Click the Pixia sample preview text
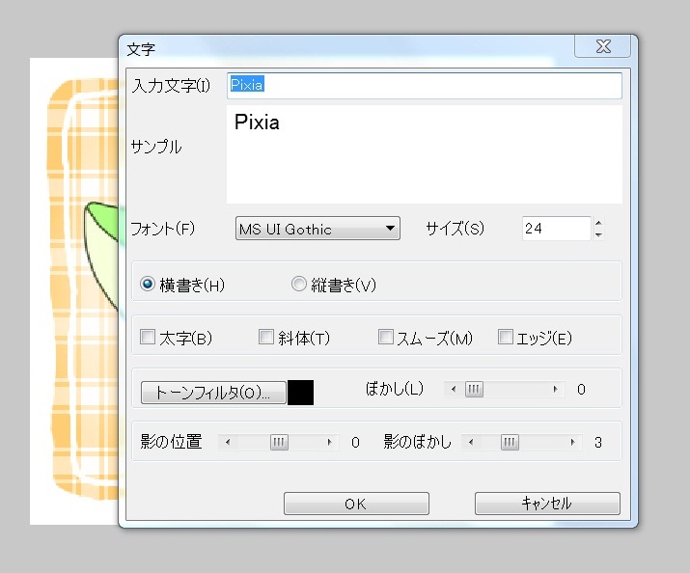 [257, 123]
